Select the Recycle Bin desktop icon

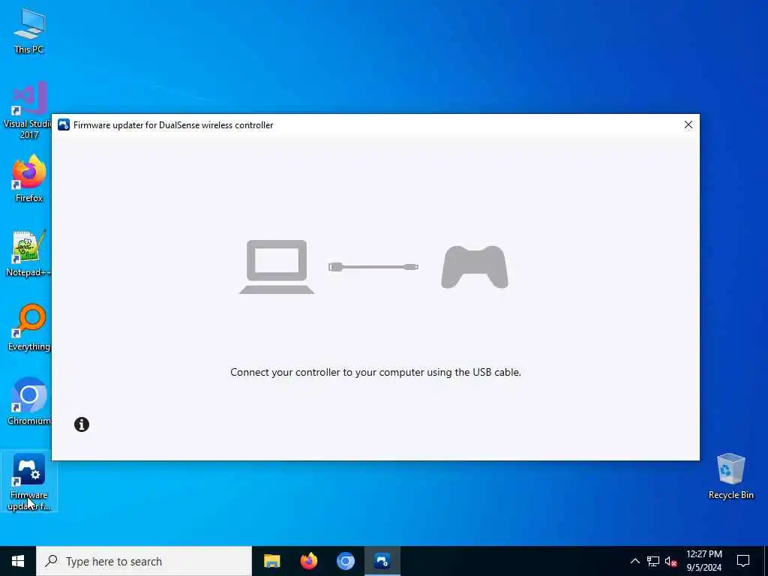click(x=730, y=476)
